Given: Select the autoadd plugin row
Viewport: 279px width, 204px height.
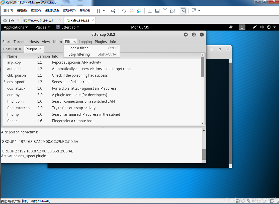Looking at the screenshot, I should click(x=102, y=69).
